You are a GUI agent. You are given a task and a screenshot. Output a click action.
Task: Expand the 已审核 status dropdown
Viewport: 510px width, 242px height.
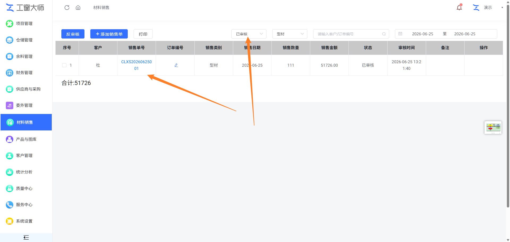(x=249, y=34)
